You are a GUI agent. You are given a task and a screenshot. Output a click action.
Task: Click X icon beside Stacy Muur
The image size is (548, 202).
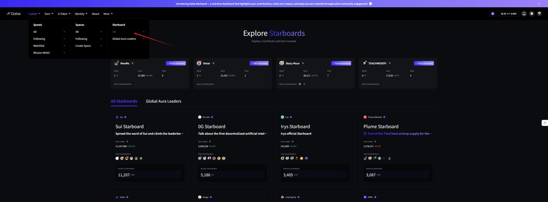tap(303, 63)
